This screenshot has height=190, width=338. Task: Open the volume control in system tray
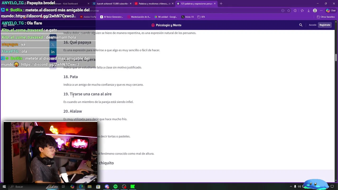pyautogui.click(x=300, y=187)
